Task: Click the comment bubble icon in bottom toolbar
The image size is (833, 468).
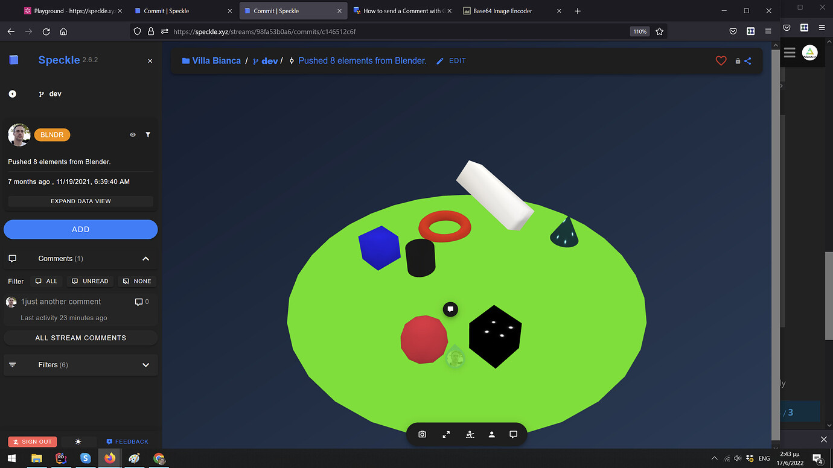Action: 513,434
